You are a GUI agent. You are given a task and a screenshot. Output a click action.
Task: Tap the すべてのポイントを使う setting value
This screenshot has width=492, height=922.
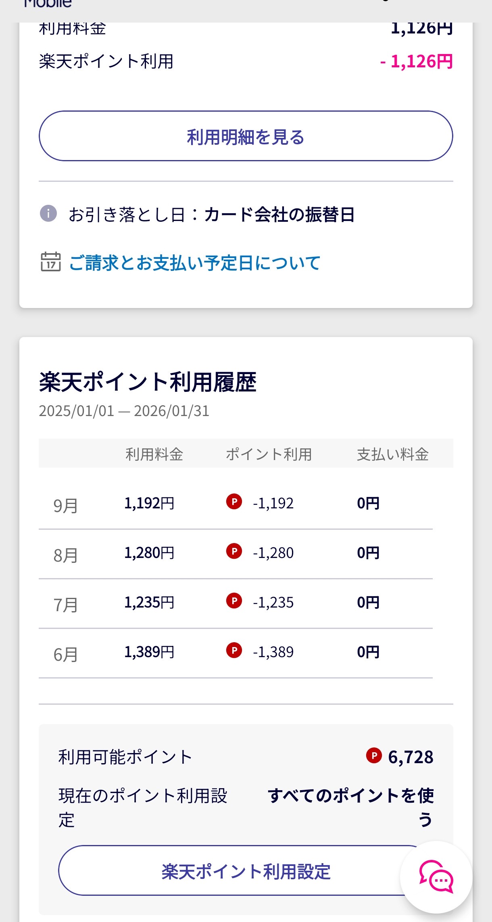[x=350, y=796]
